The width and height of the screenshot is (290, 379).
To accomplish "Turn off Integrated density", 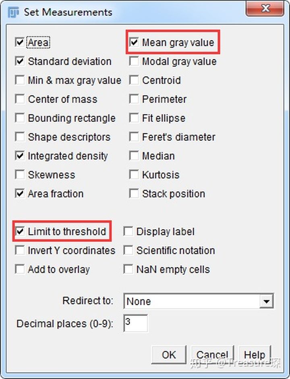I will pos(20,156).
